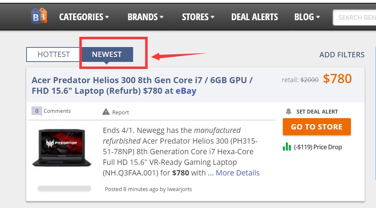376x208 pixels.
Task: Click the report warning triangle icon
Action: click(106, 112)
